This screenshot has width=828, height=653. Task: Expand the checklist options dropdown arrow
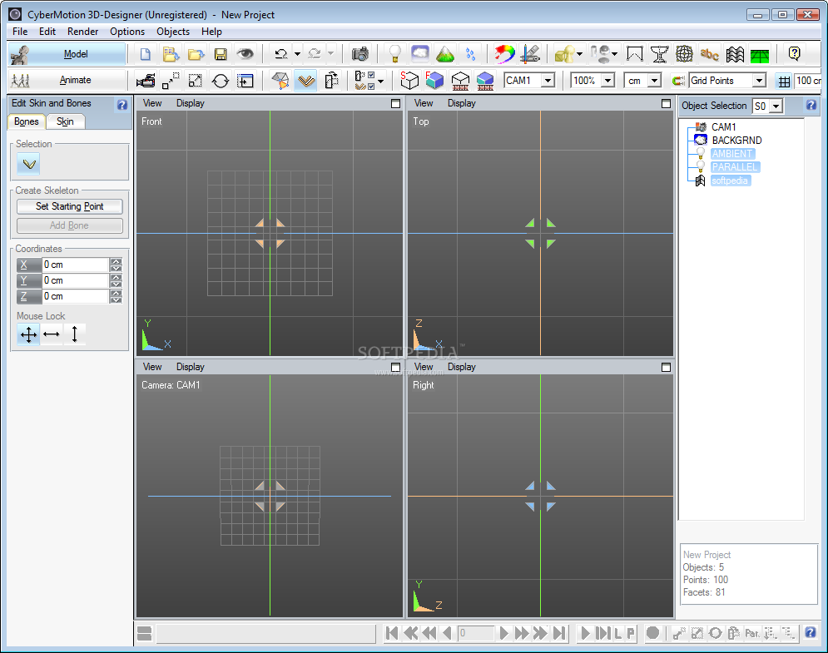coord(381,81)
